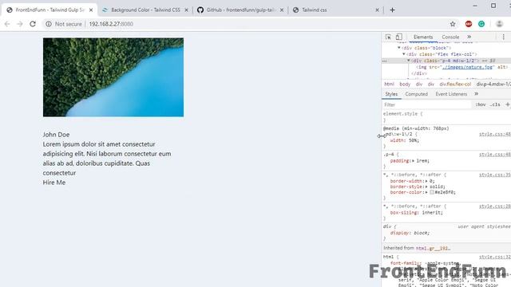Toggle the .cls class editor
511x287 pixels.
pyautogui.click(x=495, y=104)
